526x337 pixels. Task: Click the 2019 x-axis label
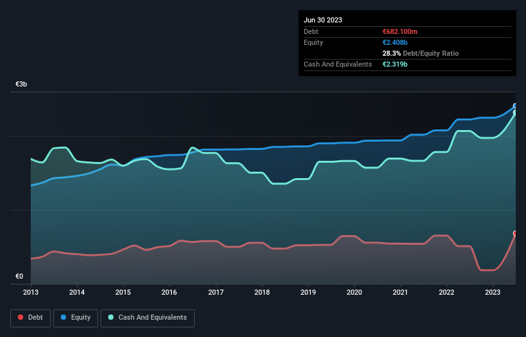click(308, 292)
